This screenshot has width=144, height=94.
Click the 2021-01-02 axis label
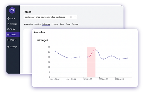point(55,79)
